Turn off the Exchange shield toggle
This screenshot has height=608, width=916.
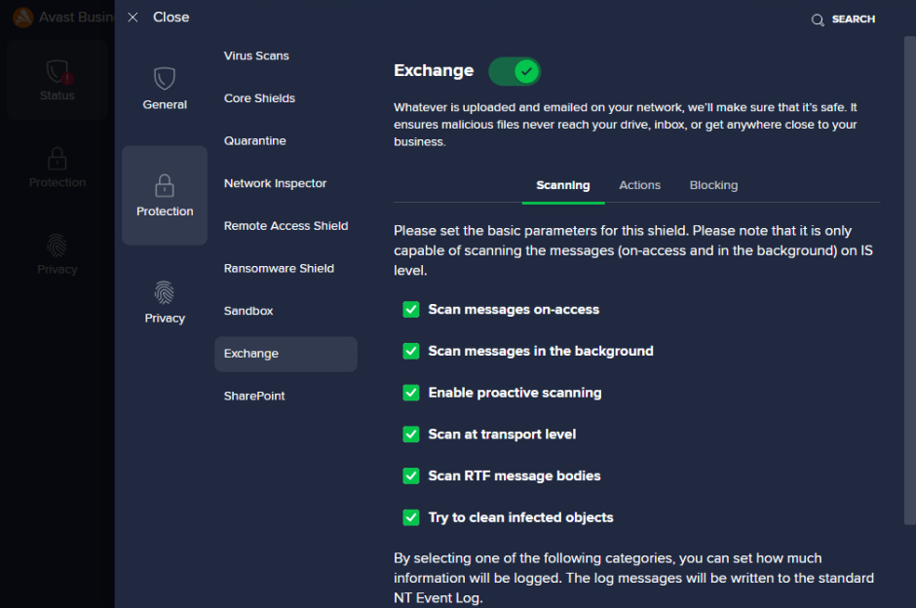point(515,72)
